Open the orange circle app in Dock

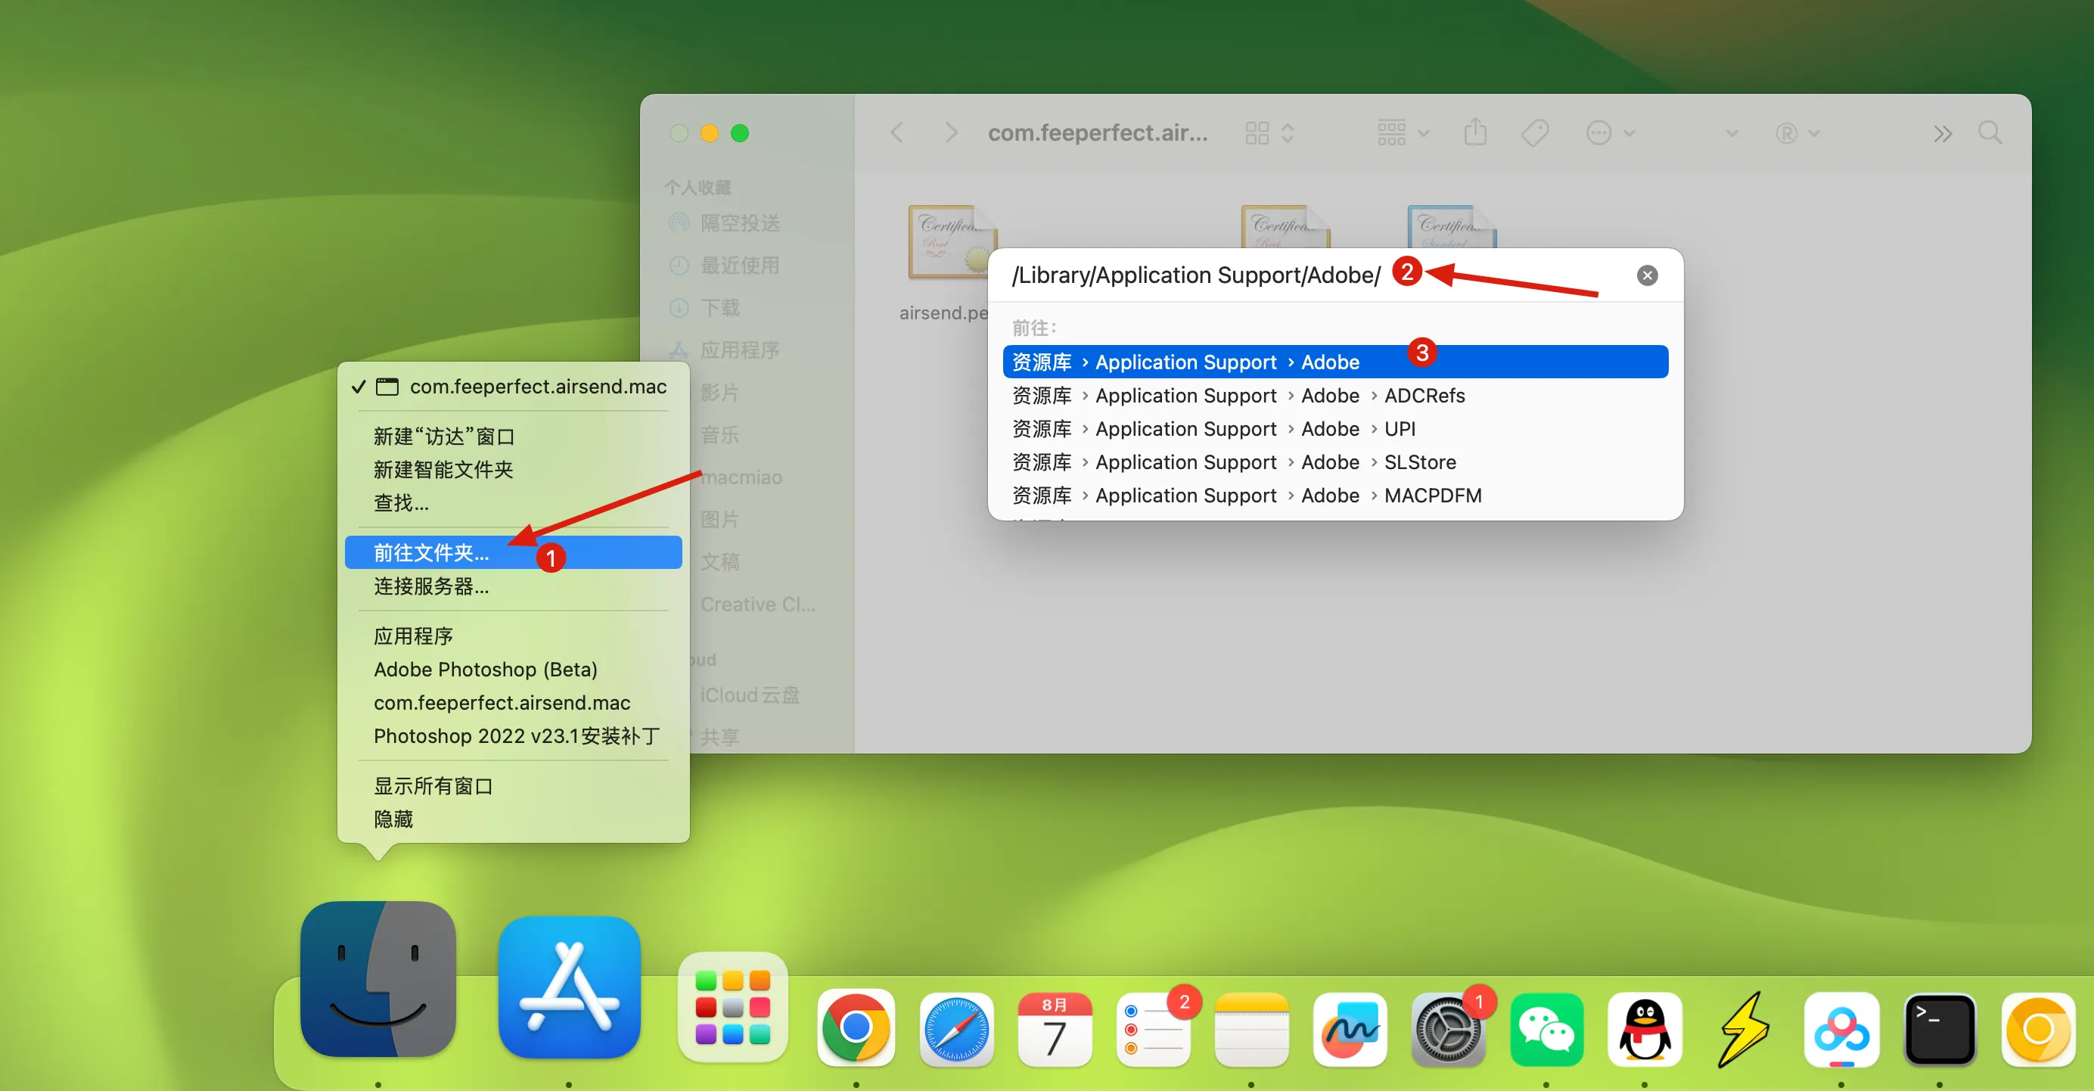2038,1028
